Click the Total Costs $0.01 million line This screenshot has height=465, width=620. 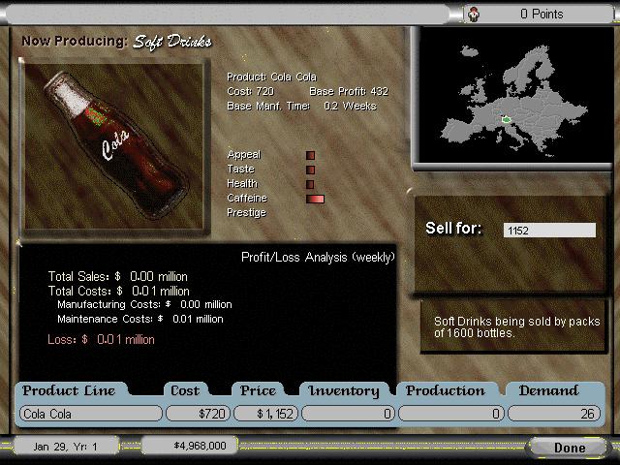pos(118,291)
